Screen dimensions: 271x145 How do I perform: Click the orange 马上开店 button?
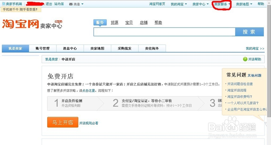coord(63,122)
